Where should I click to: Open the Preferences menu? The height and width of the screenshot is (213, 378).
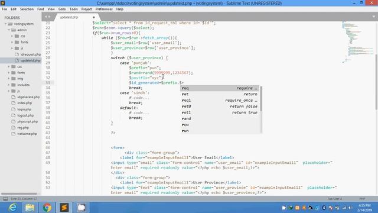click(x=104, y=9)
